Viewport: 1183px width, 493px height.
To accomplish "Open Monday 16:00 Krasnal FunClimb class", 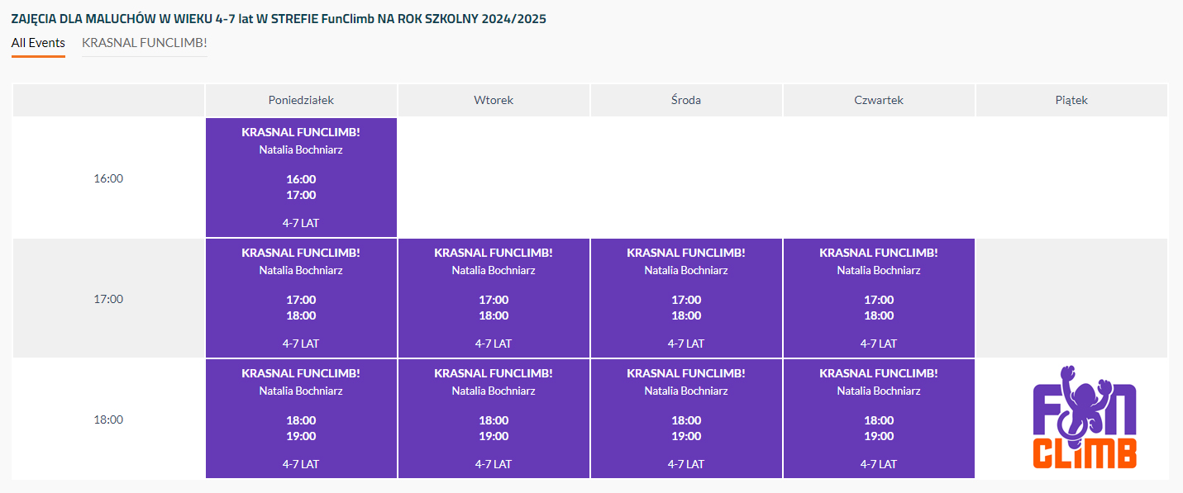I will [301, 178].
